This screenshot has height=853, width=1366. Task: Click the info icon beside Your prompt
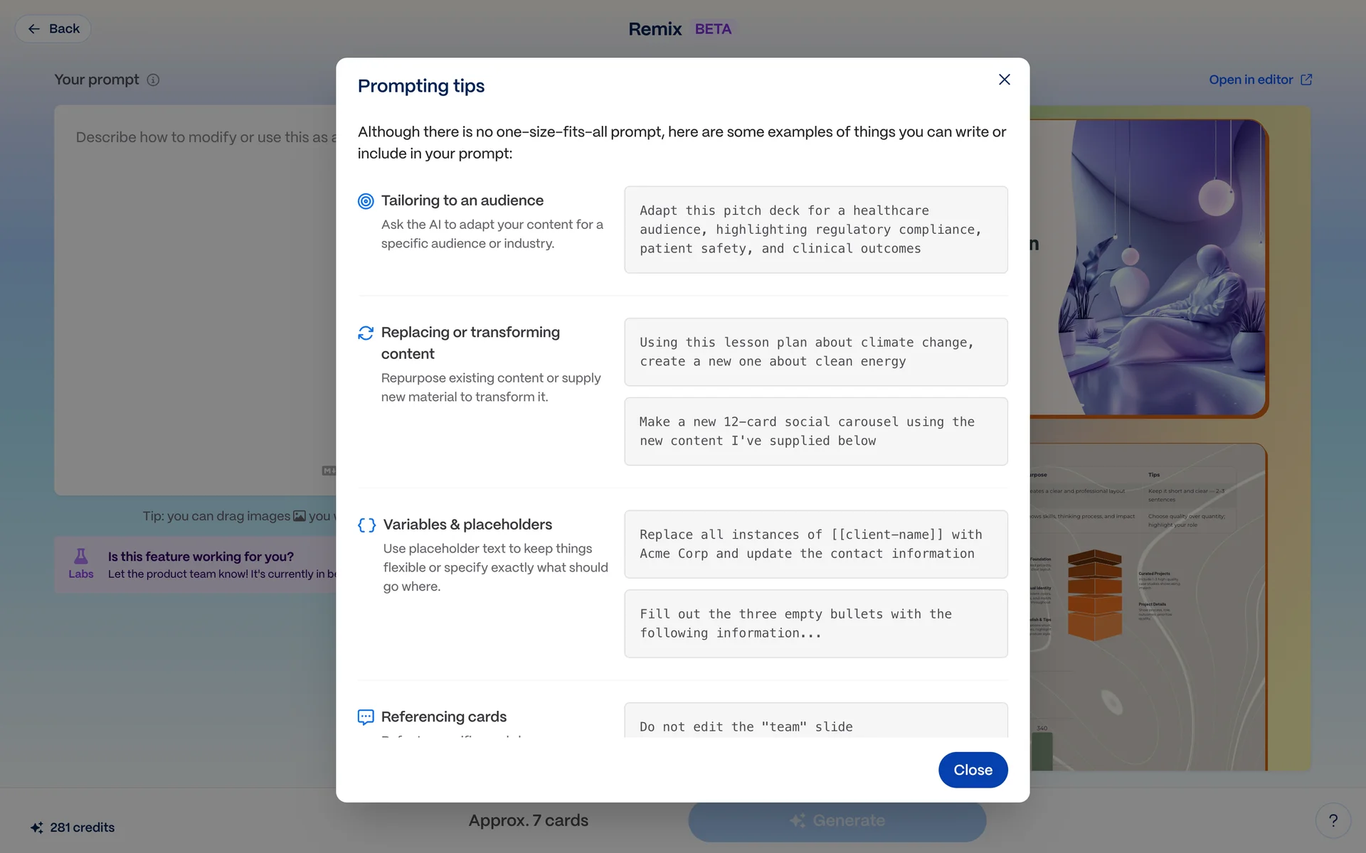[x=153, y=80]
